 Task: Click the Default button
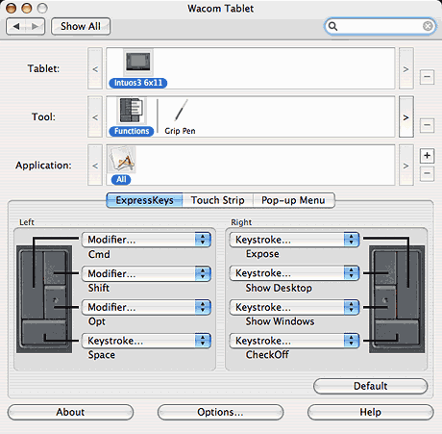371,386
